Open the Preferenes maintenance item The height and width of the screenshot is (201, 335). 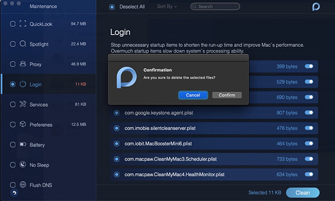point(48,125)
